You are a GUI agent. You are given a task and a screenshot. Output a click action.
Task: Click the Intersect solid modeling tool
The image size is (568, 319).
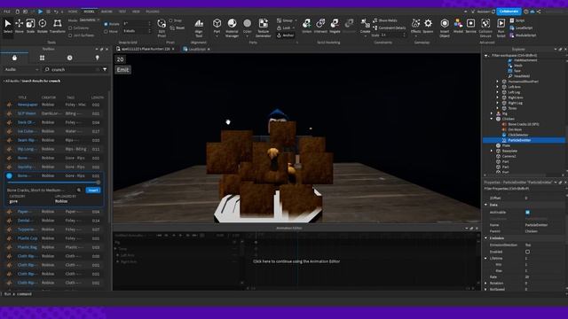pos(320,26)
